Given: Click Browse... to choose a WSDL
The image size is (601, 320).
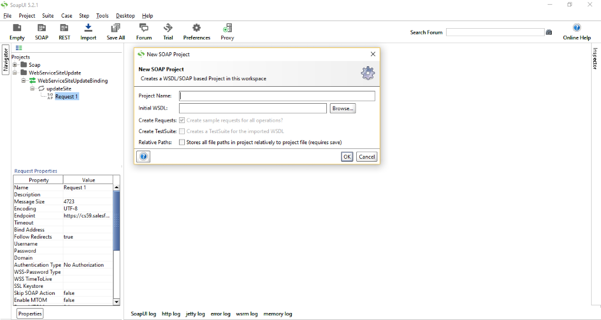Looking at the screenshot, I should tap(343, 108).
